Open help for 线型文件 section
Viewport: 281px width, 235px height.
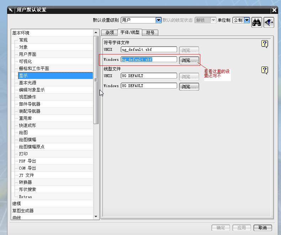click(x=265, y=70)
